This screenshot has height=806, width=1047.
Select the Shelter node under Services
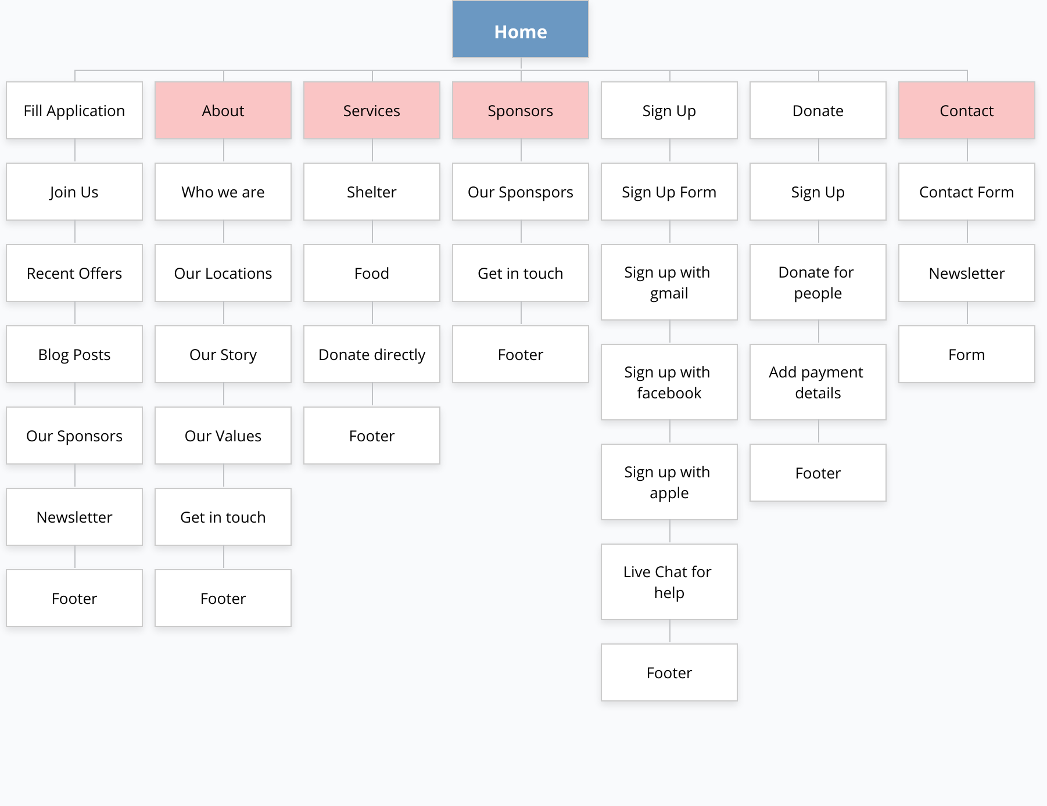372,192
